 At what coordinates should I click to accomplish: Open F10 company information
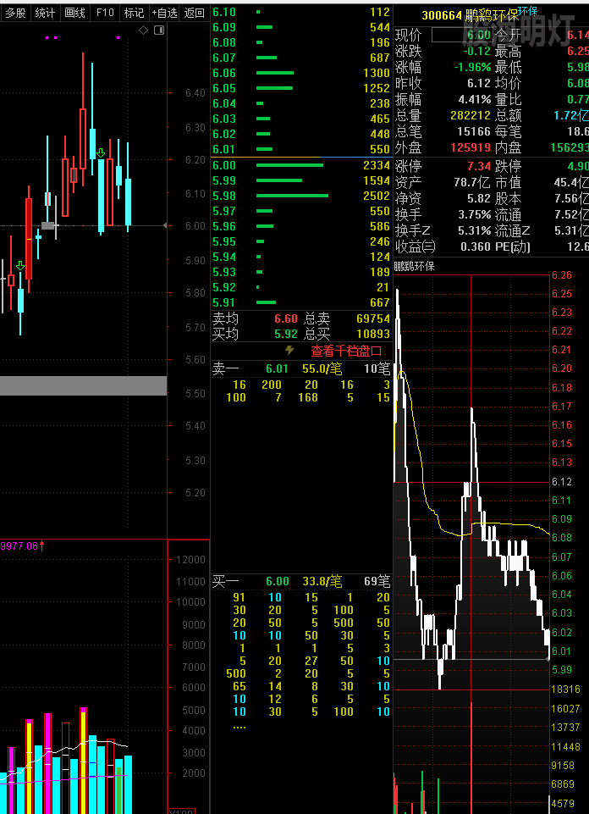105,13
